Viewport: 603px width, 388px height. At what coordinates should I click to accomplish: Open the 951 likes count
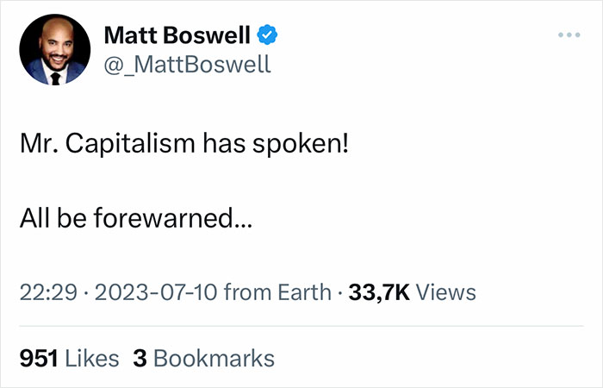pyautogui.click(x=39, y=358)
